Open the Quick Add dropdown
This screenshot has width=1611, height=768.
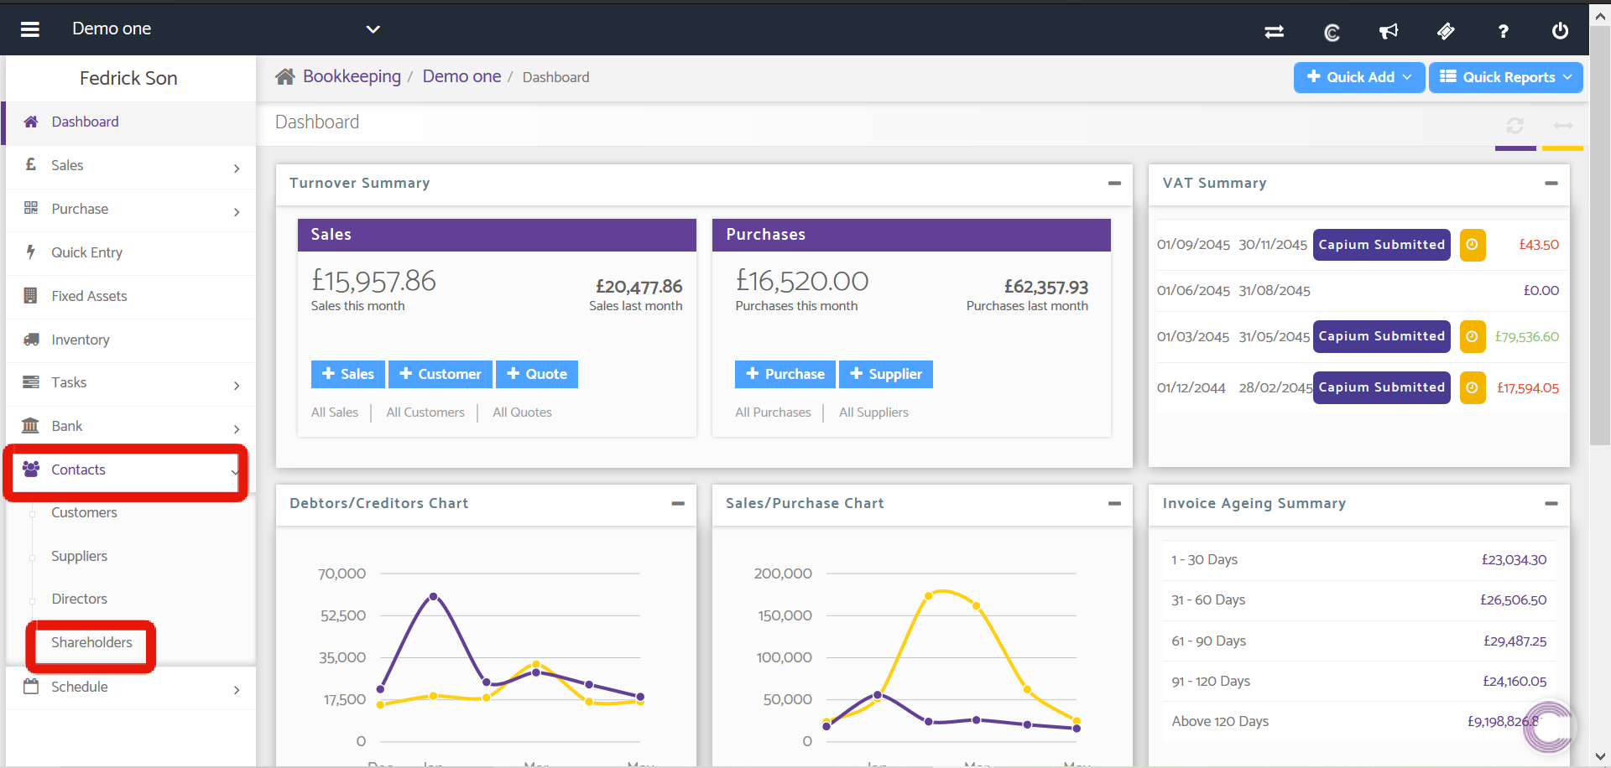pos(1359,77)
